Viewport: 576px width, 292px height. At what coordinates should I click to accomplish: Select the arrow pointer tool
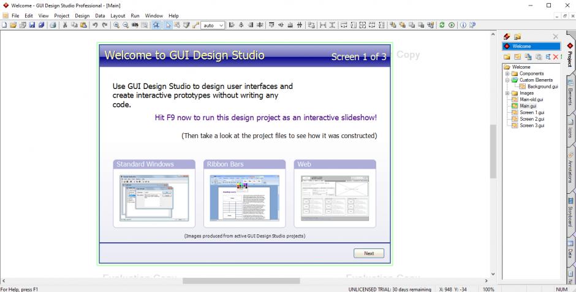point(168,25)
